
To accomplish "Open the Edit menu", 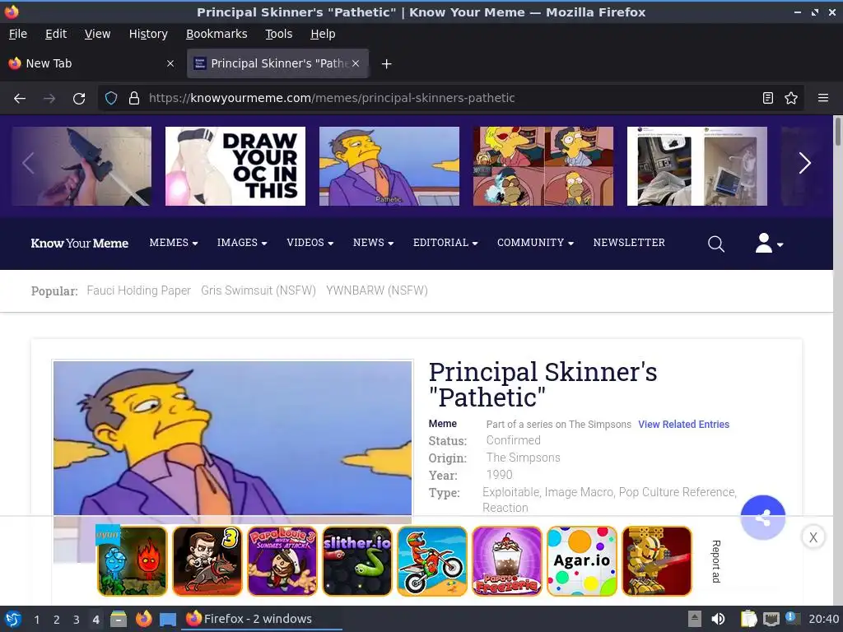I will coord(56,34).
